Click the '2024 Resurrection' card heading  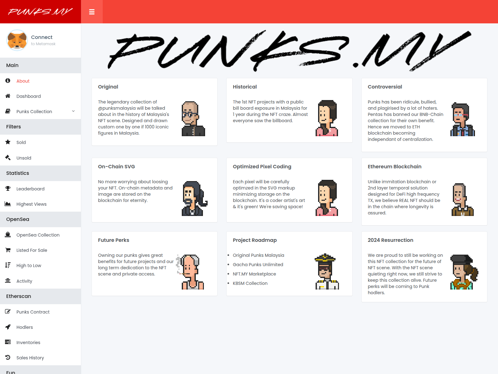tap(390, 240)
